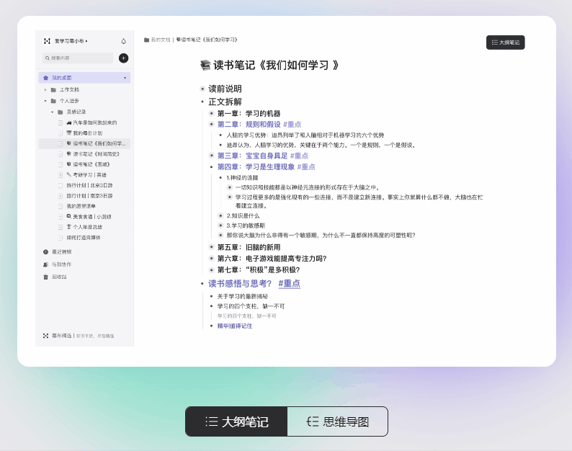The width and height of the screenshot is (572, 451).
Task: Open 旅行计划 | 南京3日游 in the tree
Action: (89, 196)
